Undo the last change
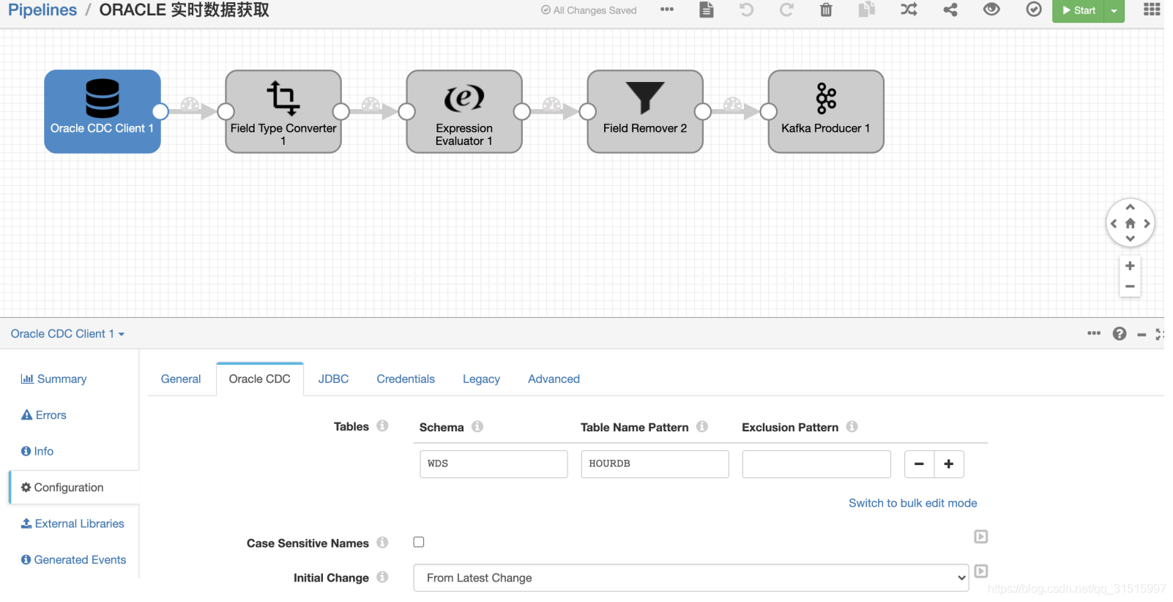This screenshot has width=1173, height=602. [x=746, y=10]
